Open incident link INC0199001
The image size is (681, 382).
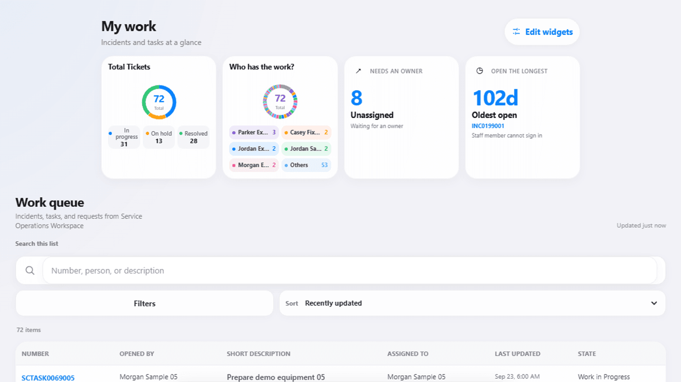tap(488, 126)
